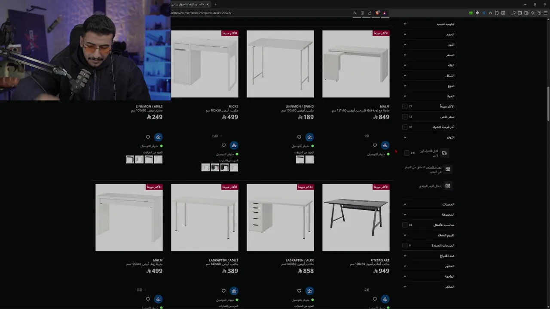Favorite the LINNMON / SPÄND desk
The height and width of the screenshot is (309, 550).
point(299,137)
